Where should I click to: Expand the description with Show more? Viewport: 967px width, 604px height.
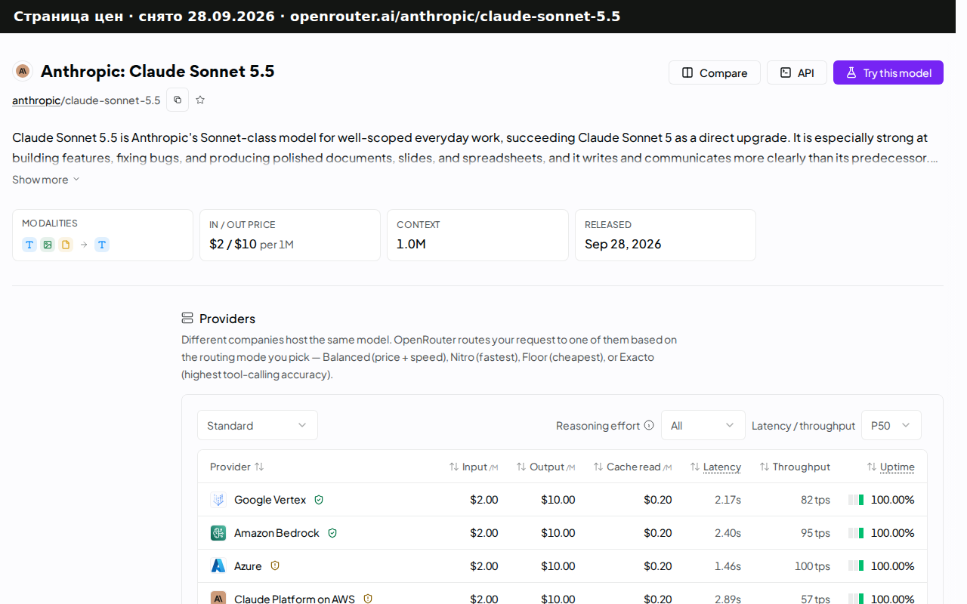[46, 180]
